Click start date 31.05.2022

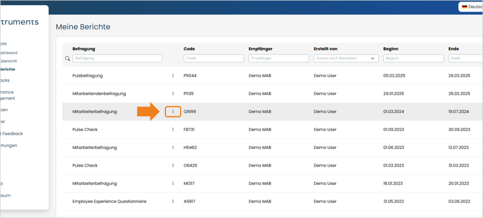[394, 202]
